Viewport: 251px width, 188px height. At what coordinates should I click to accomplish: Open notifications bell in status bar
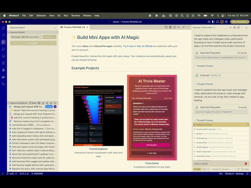(247, 174)
